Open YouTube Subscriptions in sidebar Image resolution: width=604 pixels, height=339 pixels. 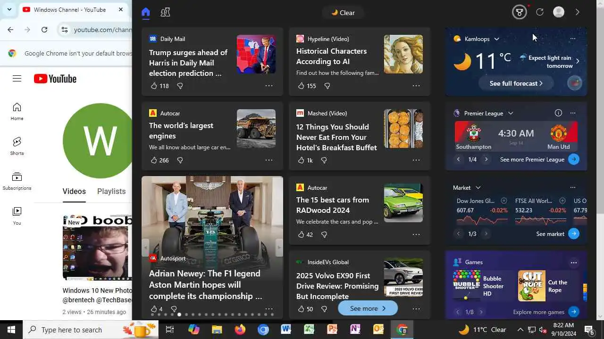pyautogui.click(x=17, y=181)
